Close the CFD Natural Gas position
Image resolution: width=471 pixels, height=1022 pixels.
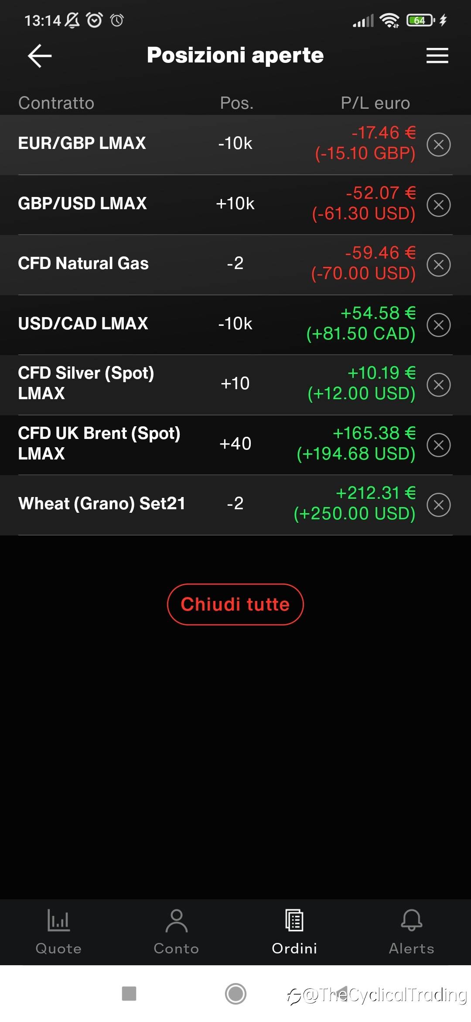click(438, 265)
